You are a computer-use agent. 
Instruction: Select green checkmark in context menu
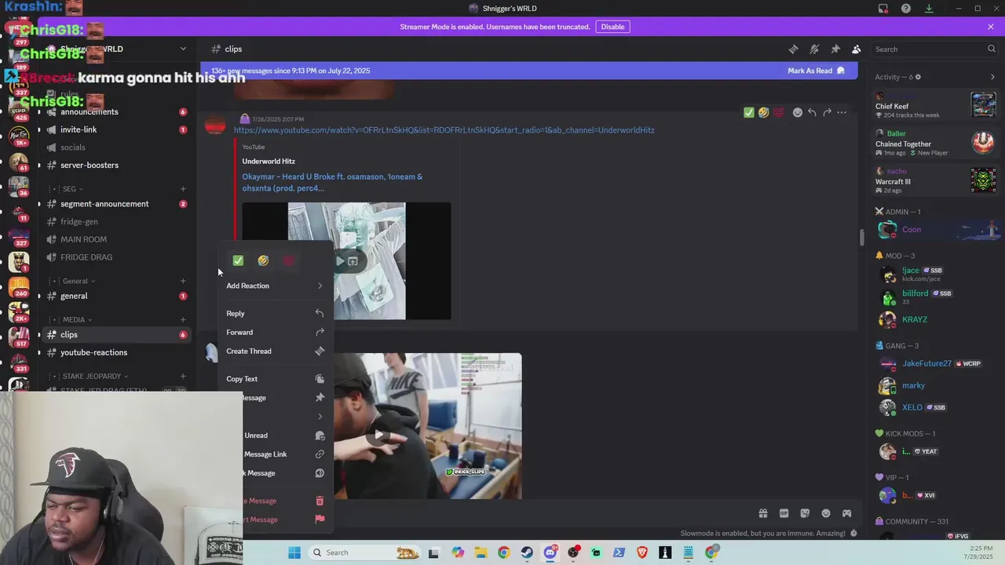click(238, 261)
